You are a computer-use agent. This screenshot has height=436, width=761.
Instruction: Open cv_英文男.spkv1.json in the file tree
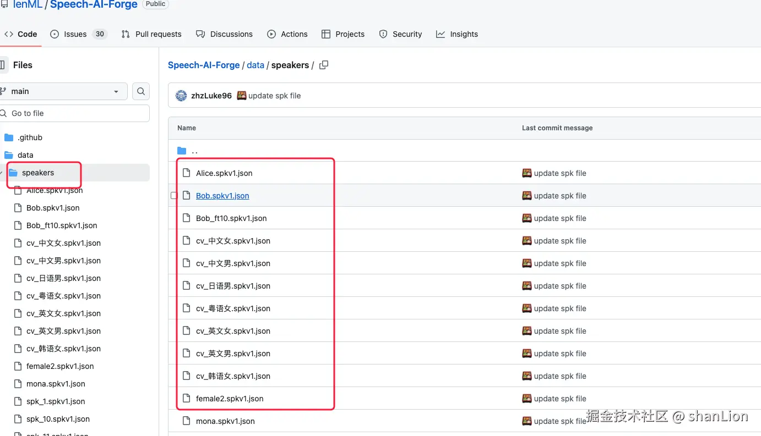(x=63, y=331)
